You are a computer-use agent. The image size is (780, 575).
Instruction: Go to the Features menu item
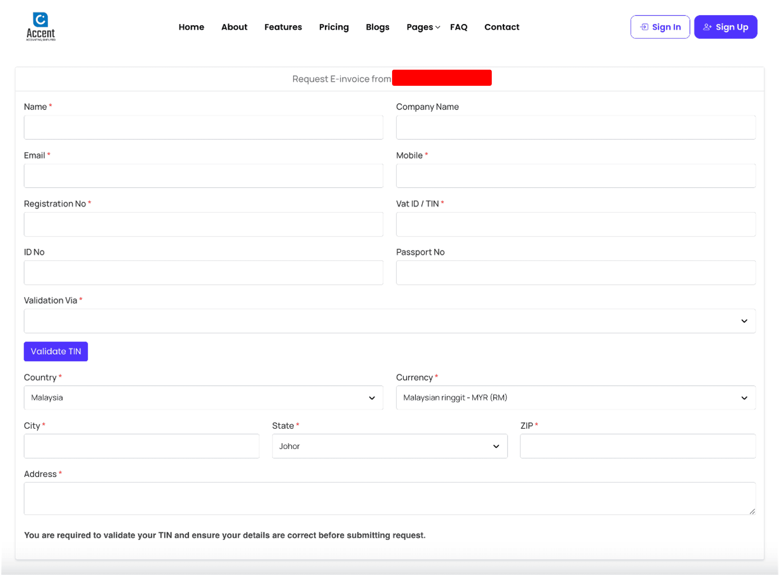pyautogui.click(x=283, y=27)
